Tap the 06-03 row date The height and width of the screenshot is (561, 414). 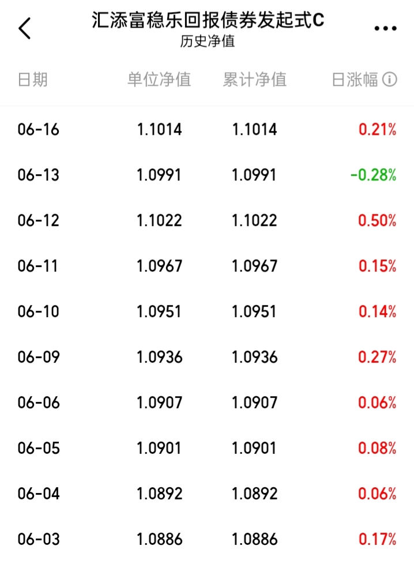(x=39, y=539)
